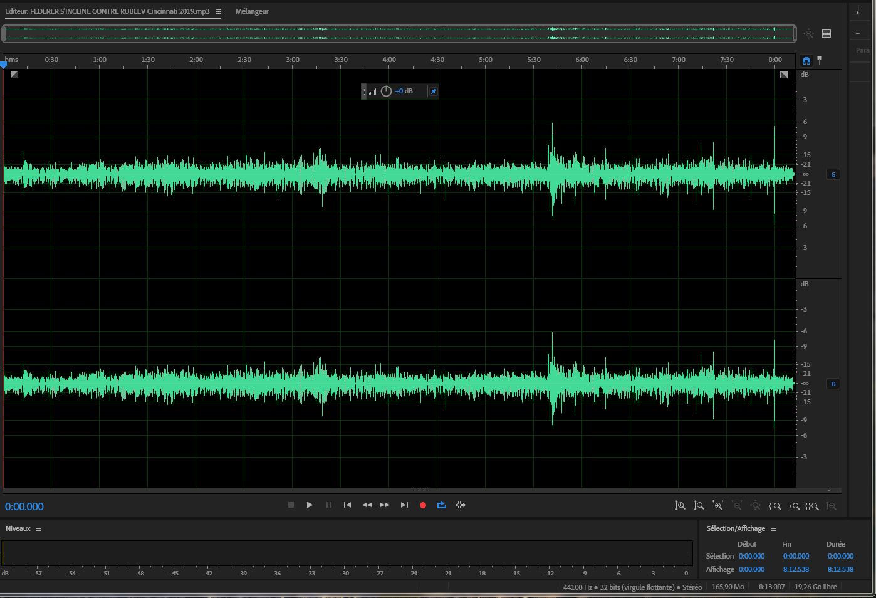This screenshot has height=598, width=876.
Task: Click the skip selection transport icon
Action: (x=461, y=505)
